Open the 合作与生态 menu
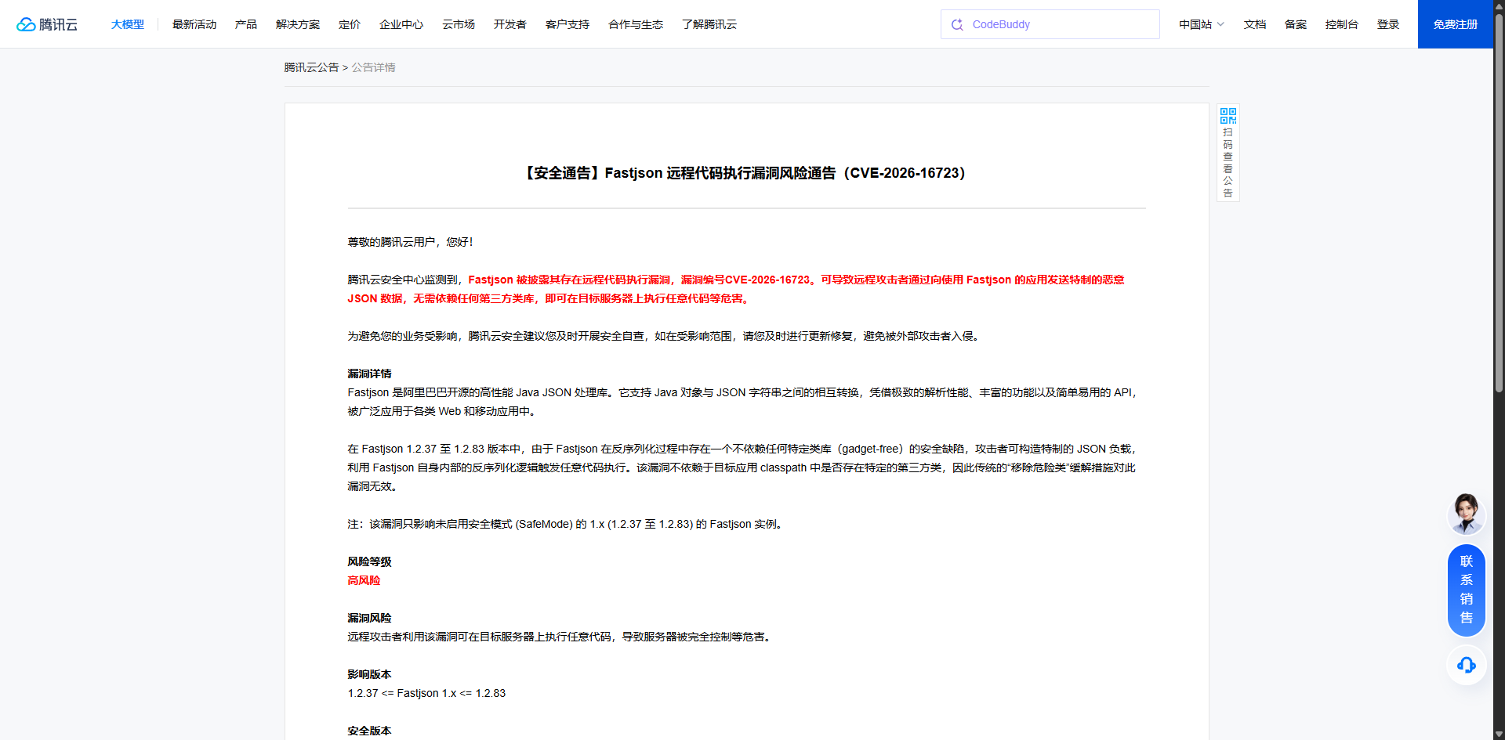This screenshot has width=1505, height=740. tap(636, 24)
